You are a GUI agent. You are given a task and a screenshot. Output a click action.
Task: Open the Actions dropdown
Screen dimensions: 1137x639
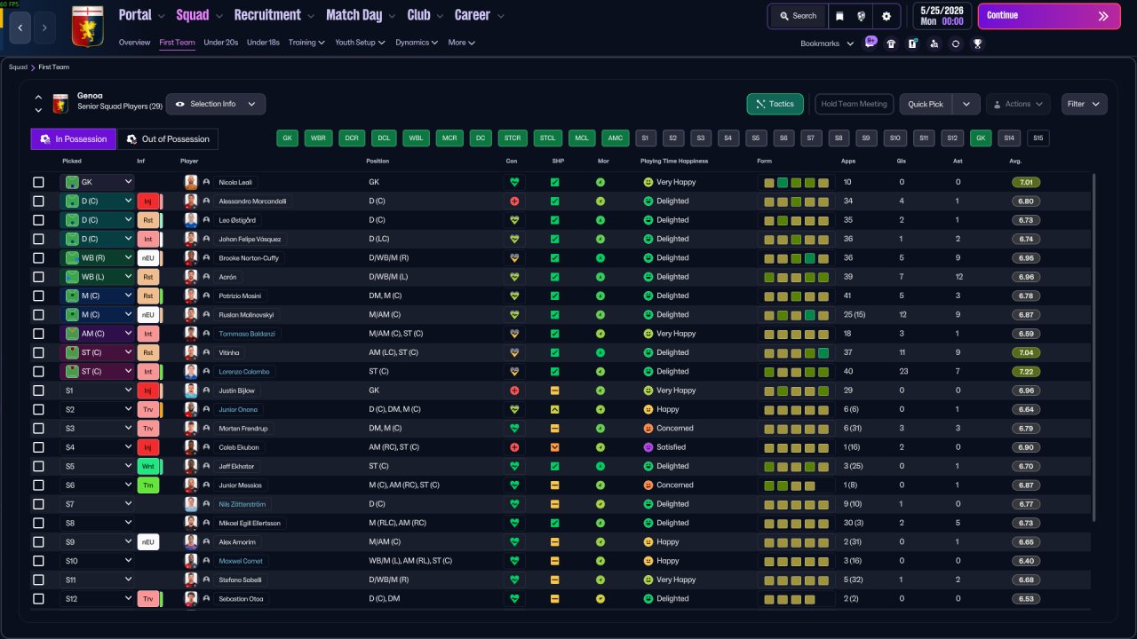tap(1018, 104)
